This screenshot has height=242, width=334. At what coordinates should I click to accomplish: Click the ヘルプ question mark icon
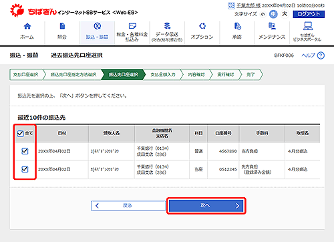(321, 55)
